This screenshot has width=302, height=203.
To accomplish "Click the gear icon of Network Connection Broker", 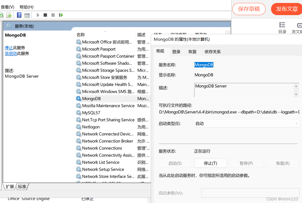I will coord(78,141).
